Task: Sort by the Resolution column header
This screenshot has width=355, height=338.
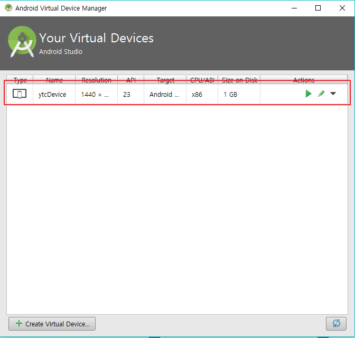Action: point(97,80)
